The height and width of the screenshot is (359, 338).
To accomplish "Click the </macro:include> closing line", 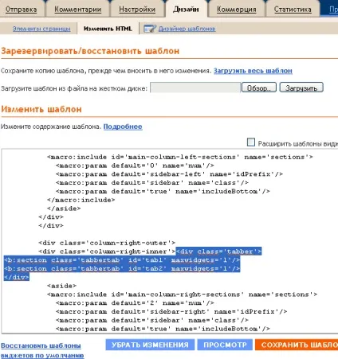I will 81,200.
